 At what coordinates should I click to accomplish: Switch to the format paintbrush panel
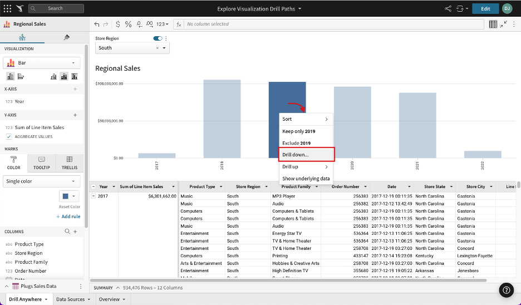66,37
